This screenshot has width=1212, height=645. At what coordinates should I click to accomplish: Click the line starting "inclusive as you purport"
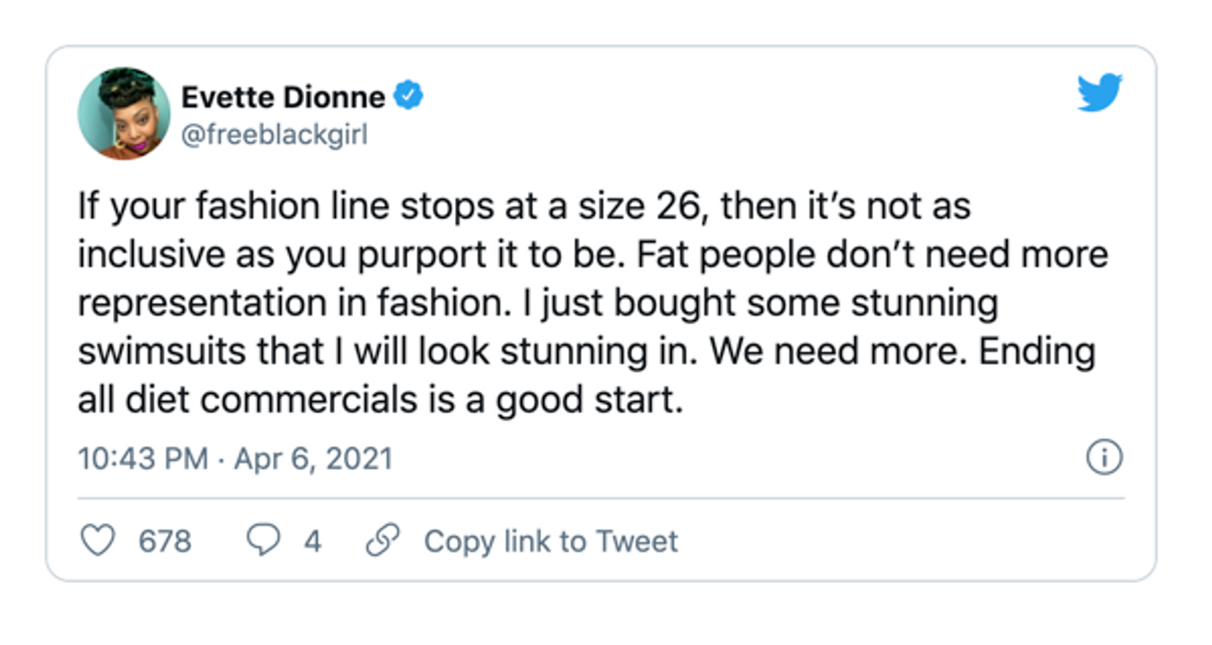(x=592, y=255)
